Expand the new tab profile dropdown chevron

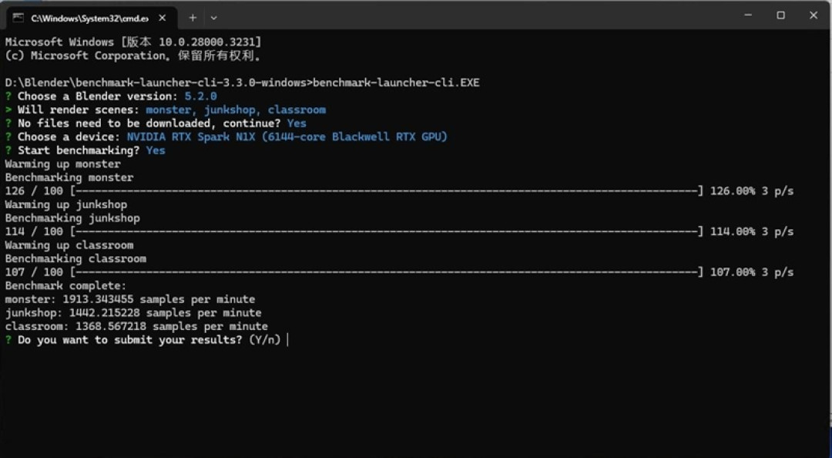214,18
